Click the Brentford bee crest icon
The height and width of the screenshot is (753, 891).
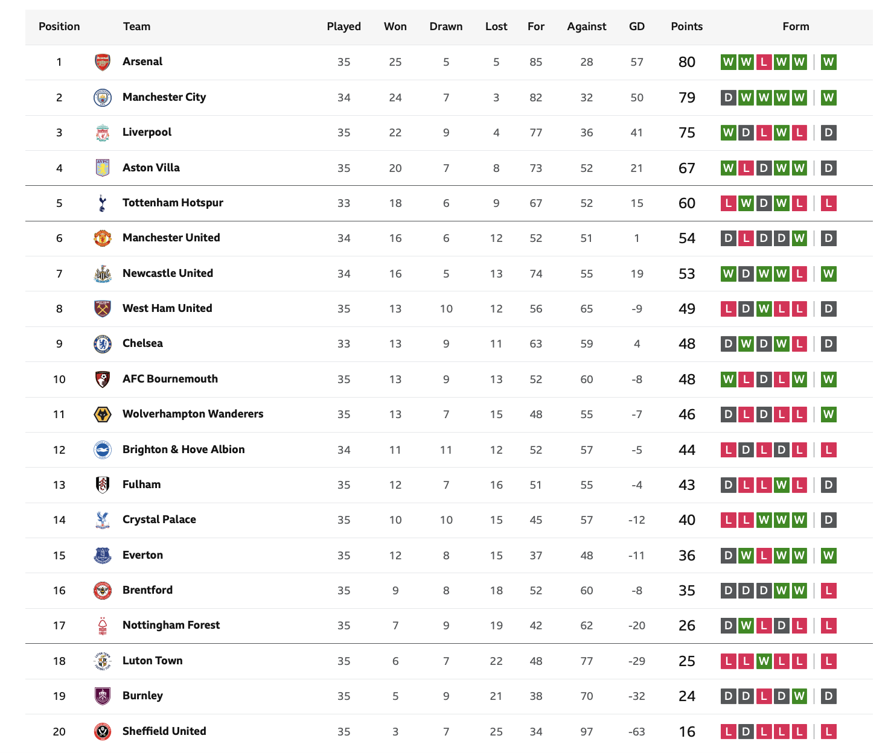[103, 591]
